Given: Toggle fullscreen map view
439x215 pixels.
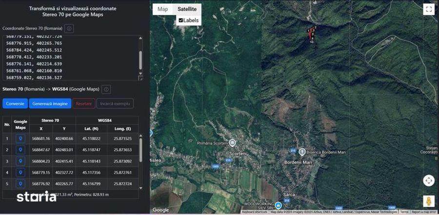Looking at the screenshot, I should (429, 9).
